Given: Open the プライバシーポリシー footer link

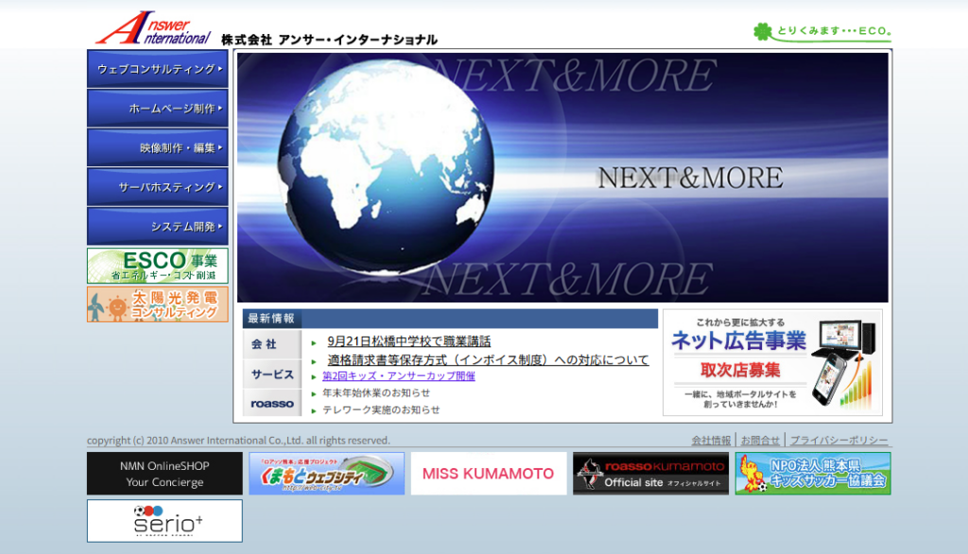Looking at the screenshot, I should pyautogui.click(x=838, y=441).
